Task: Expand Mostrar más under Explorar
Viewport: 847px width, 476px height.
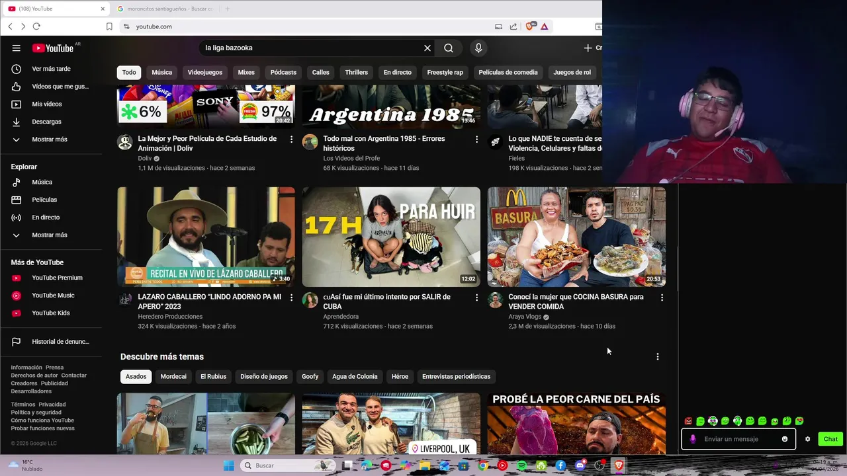Action: point(51,235)
